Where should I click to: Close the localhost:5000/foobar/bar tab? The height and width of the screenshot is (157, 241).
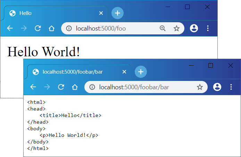[x=124, y=72]
